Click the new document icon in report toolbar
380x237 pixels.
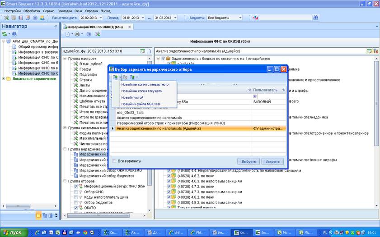click(x=68, y=34)
